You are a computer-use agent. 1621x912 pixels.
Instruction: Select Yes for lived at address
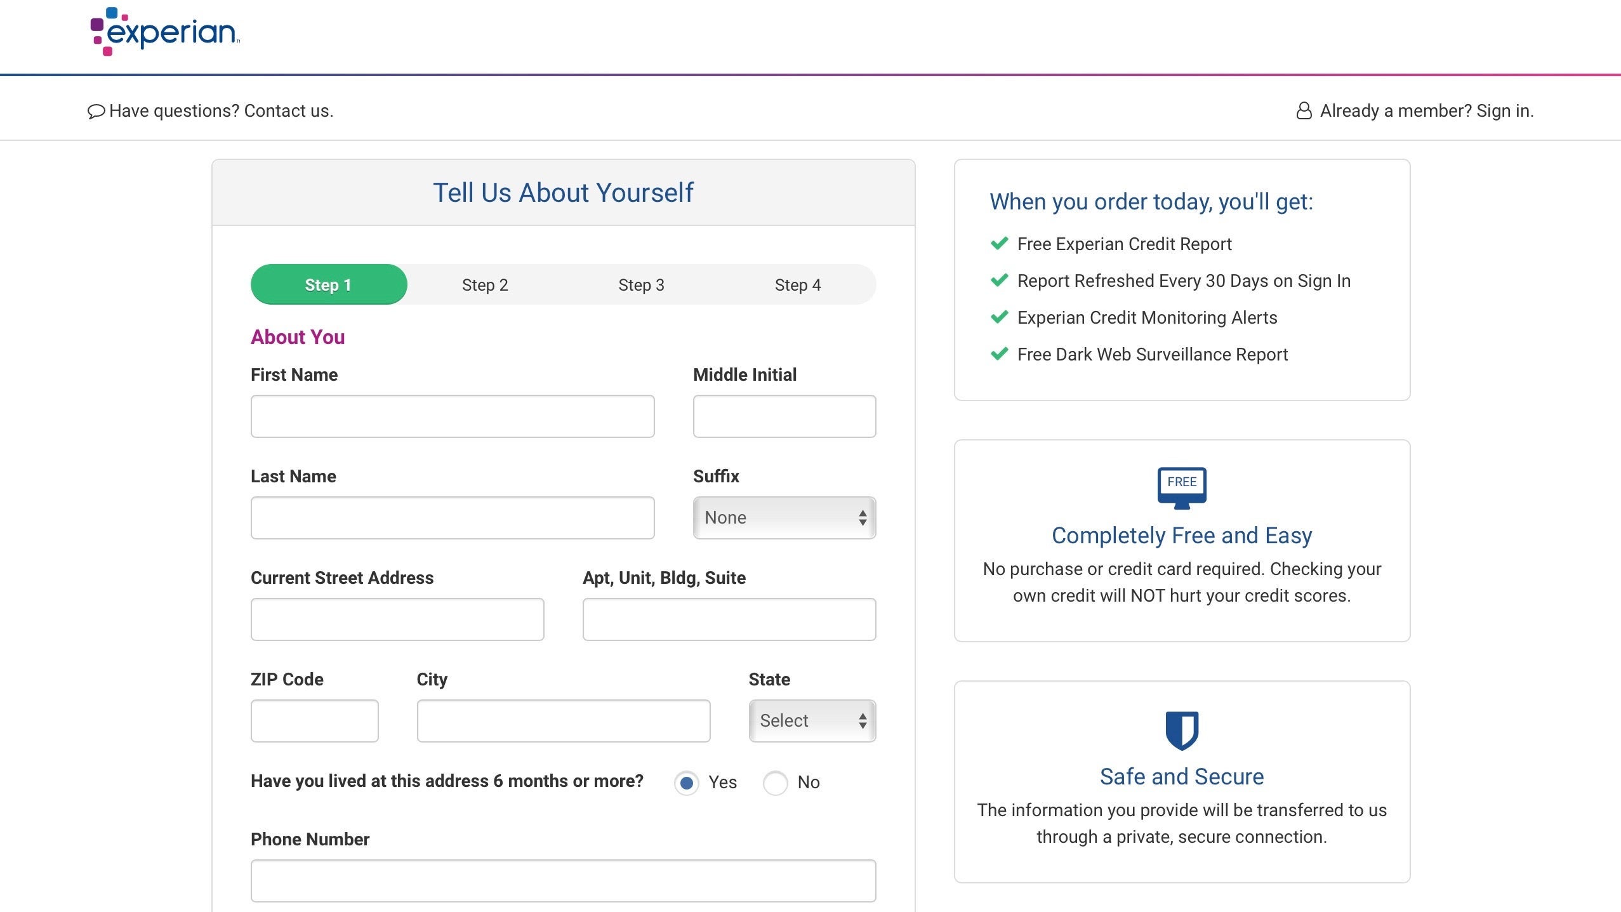[x=686, y=783]
